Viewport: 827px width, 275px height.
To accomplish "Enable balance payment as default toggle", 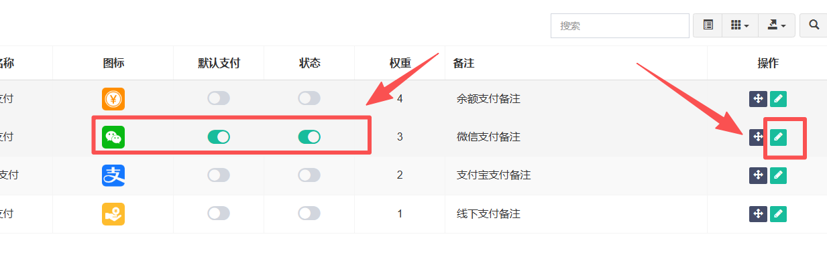I will [219, 99].
